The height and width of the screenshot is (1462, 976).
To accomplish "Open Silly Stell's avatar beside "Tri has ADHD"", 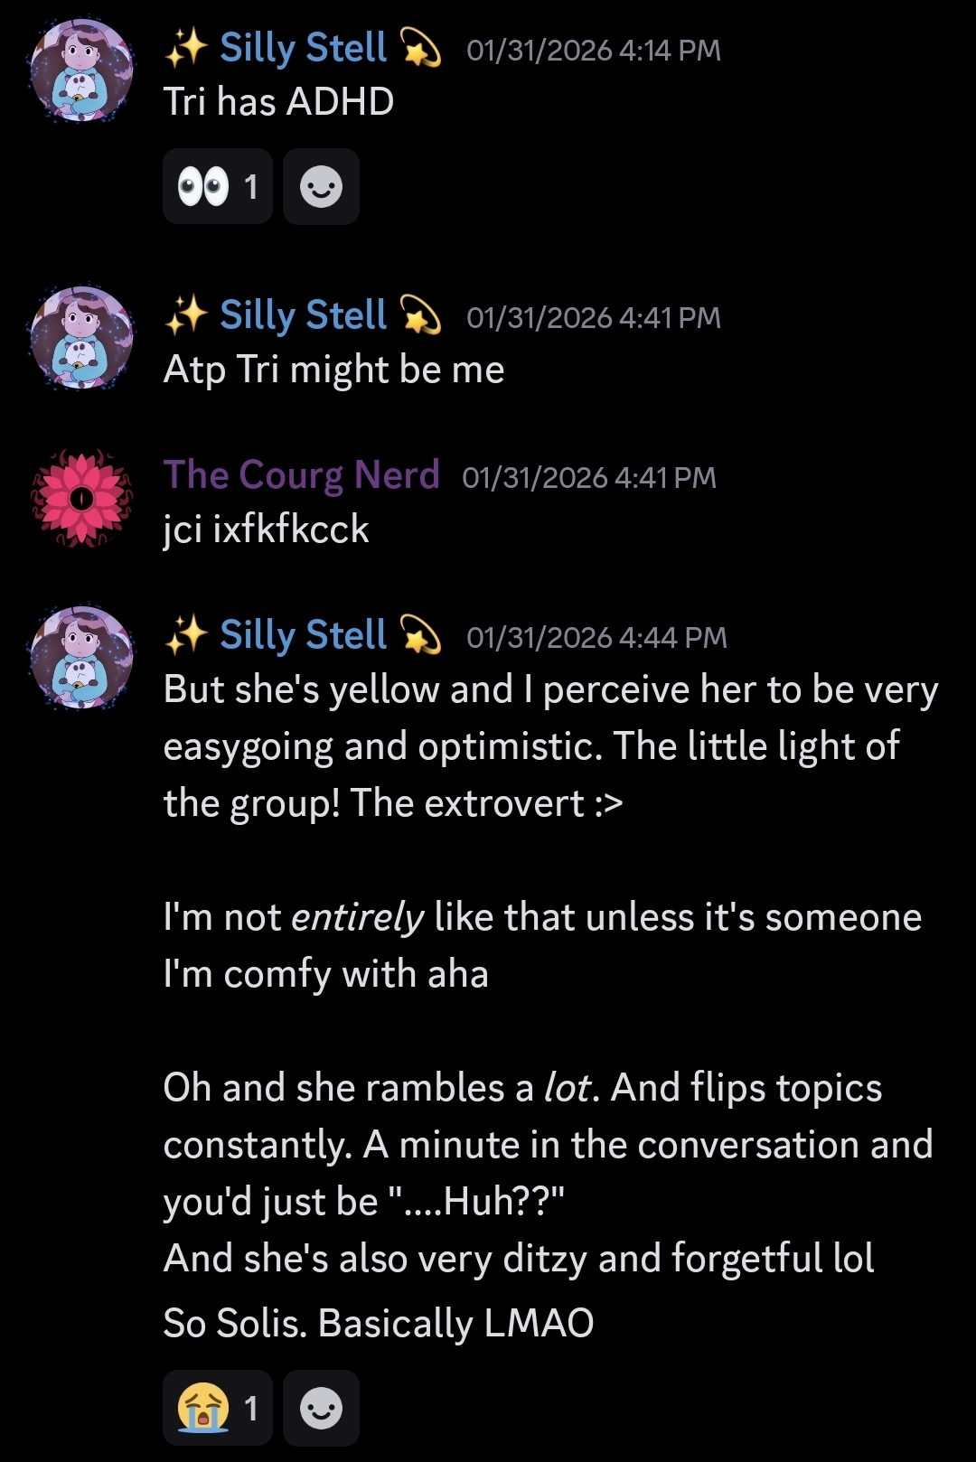I will click(81, 71).
